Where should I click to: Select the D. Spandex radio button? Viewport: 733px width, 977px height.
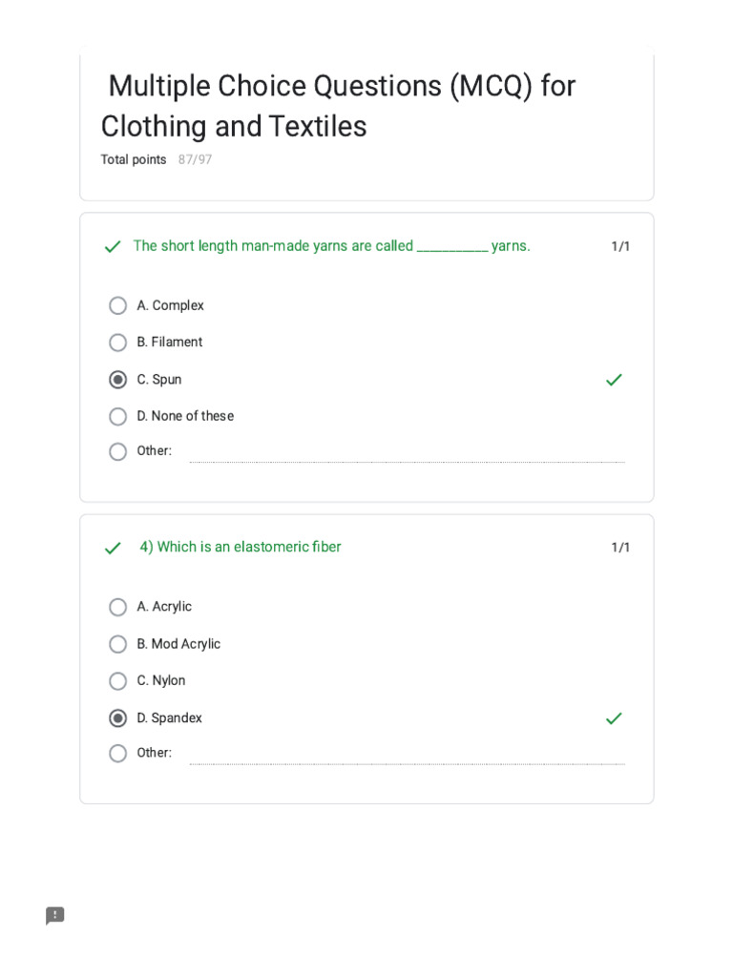click(x=118, y=718)
